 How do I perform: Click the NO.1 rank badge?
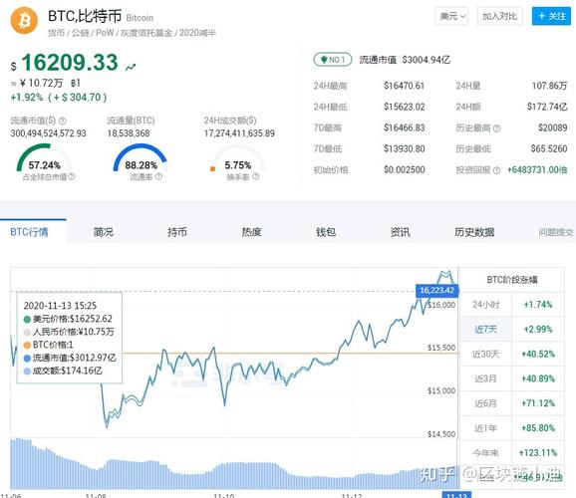click(333, 60)
